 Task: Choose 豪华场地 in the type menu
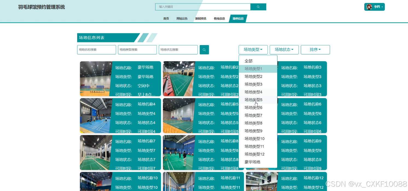click(x=258, y=162)
